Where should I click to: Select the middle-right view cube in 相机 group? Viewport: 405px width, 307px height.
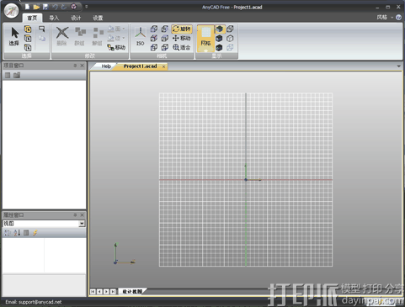pyautogui.click(x=165, y=38)
